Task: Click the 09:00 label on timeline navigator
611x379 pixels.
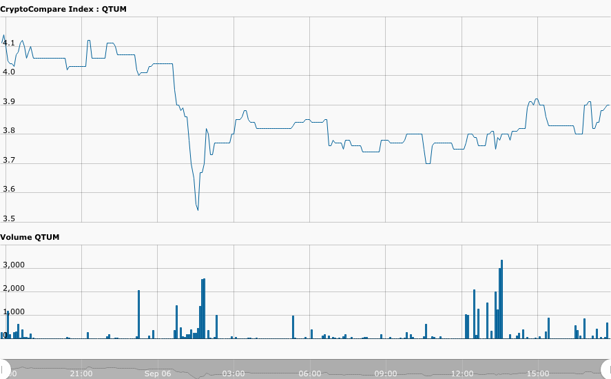Action: 386,373
